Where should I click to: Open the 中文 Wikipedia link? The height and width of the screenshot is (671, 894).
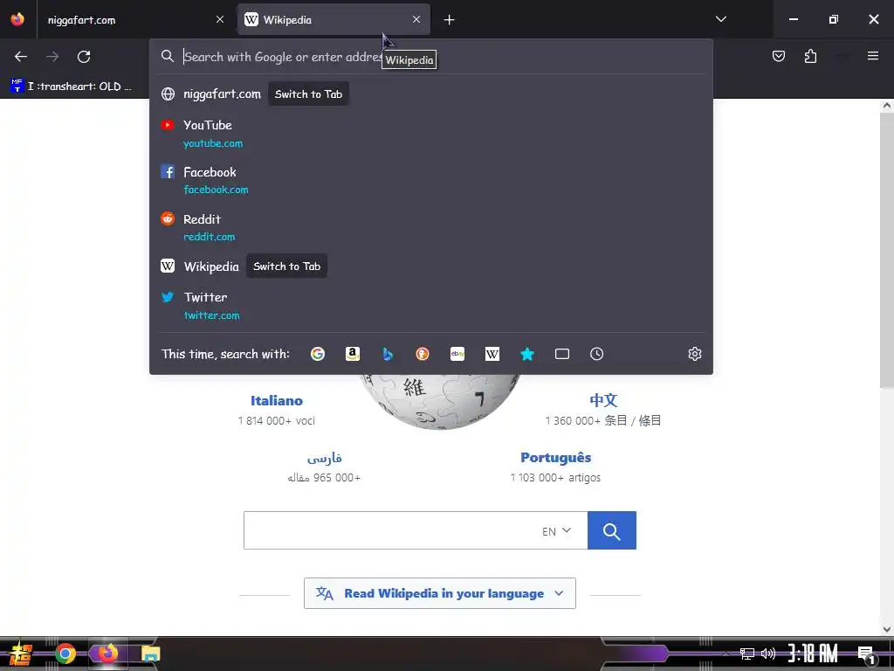click(603, 400)
